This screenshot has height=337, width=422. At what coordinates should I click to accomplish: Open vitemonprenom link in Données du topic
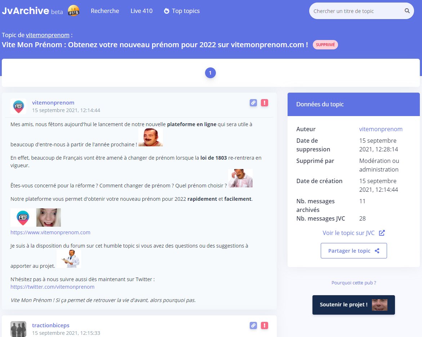pyautogui.click(x=381, y=129)
